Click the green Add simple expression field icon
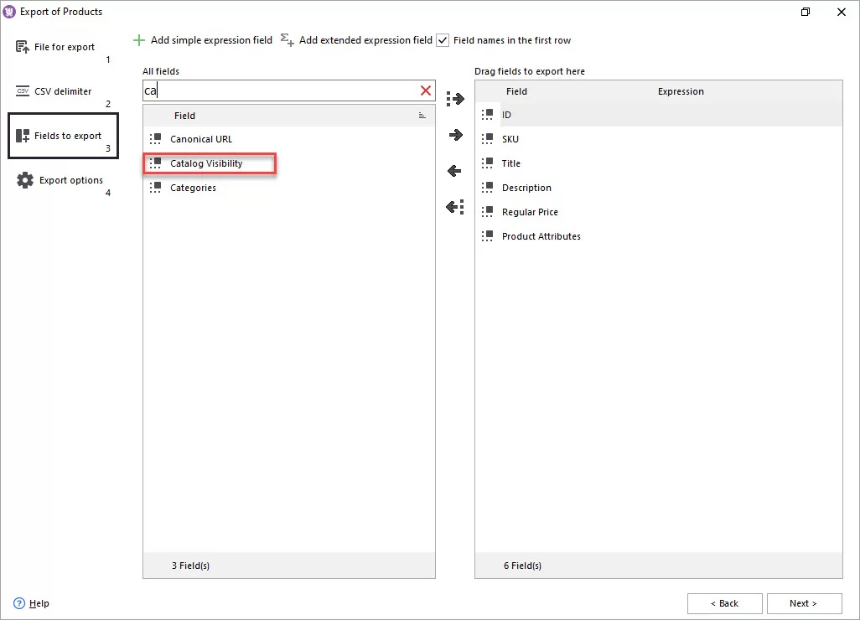Image resolution: width=860 pixels, height=620 pixels. (x=138, y=39)
